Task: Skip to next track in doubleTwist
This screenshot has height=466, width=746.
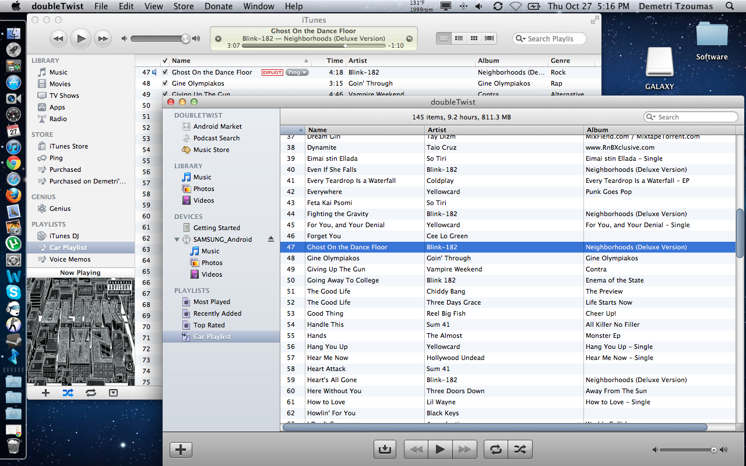Action: tap(465, 449)
